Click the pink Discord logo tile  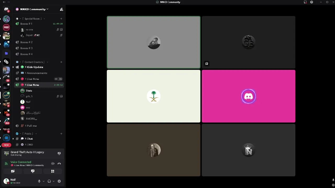[x=248, y=96]
